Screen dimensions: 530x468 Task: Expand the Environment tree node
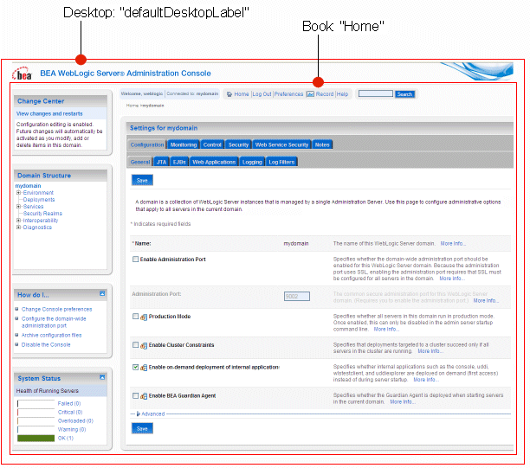tap(18, 193)
